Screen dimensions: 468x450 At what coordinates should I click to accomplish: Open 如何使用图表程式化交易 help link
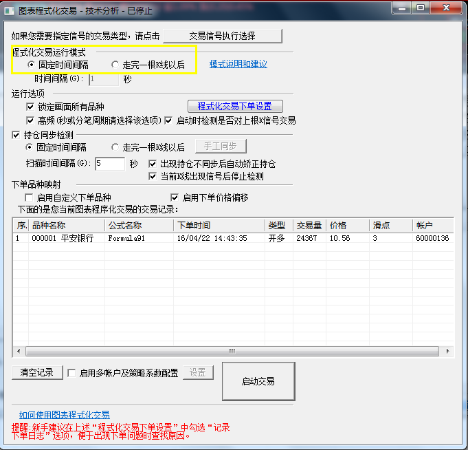[x=64, y=414]
